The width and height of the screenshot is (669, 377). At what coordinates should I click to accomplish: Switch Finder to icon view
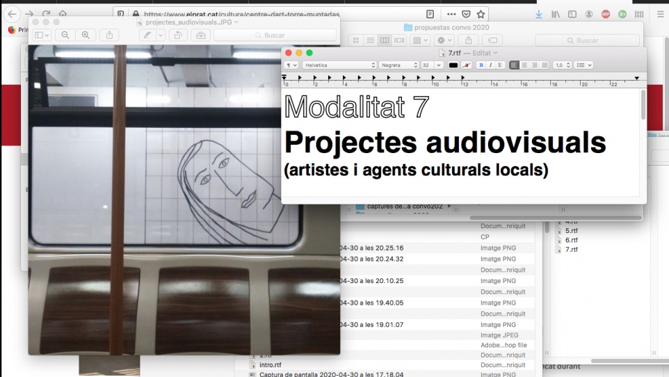[x=356, y=40]
